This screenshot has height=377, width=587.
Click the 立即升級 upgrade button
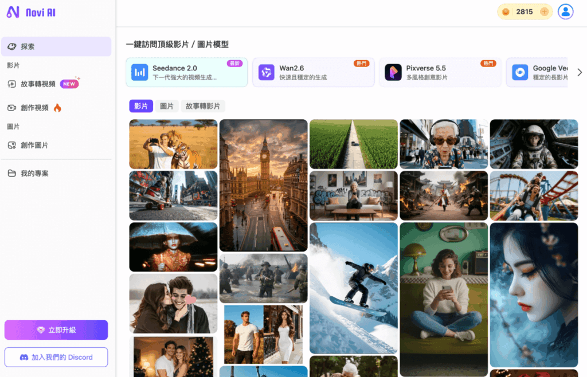(x=56, y=330)
